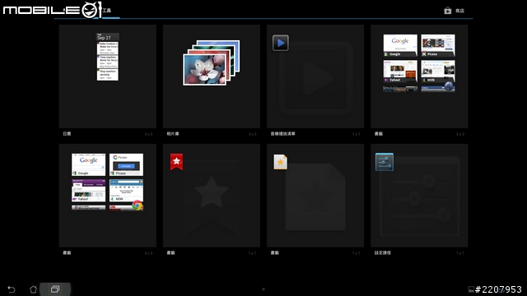The width and height of the screenshot is (527, 296).
Task: Select the red ribbon star bookmark icon
Action: click(x=176, y=162)
